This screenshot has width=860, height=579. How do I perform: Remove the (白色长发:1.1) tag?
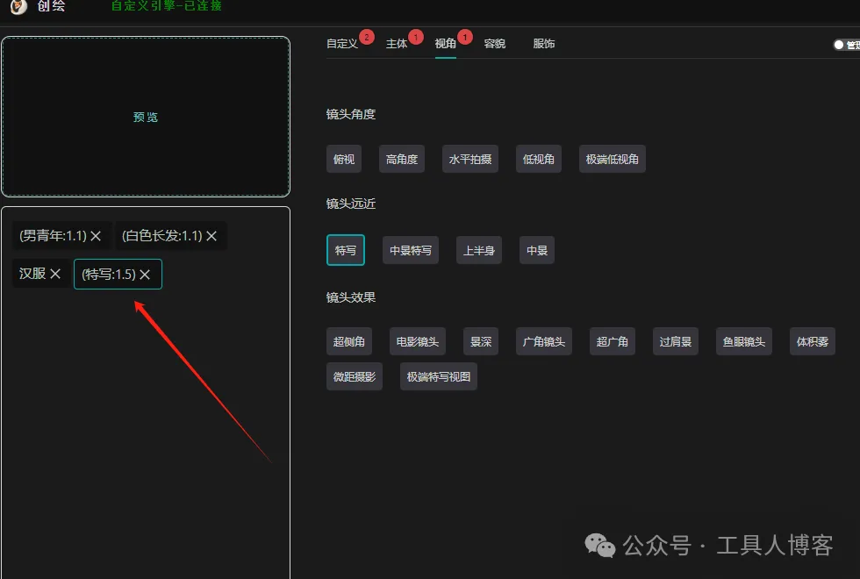(x=211, y=235)
